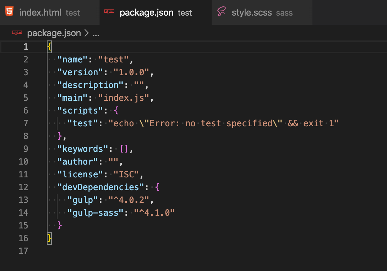Click the Sass icon on style.scss tab
Image resolution: width=387 pixels, height=271 pixels.
[222, 12]
